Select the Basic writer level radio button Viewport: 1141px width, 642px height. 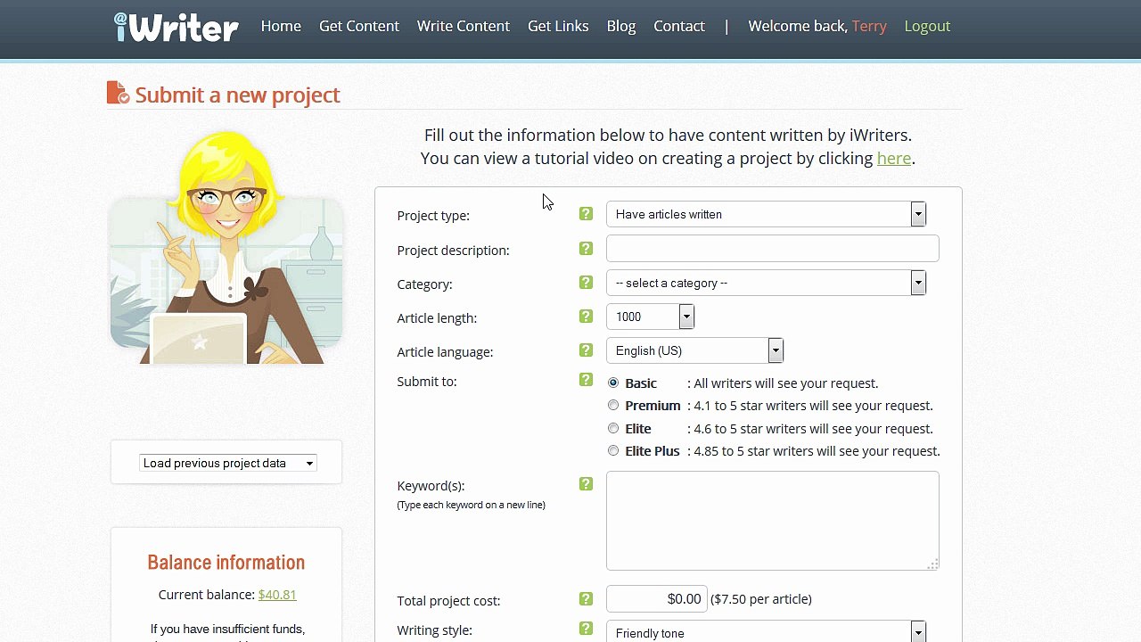coord(613,383)
